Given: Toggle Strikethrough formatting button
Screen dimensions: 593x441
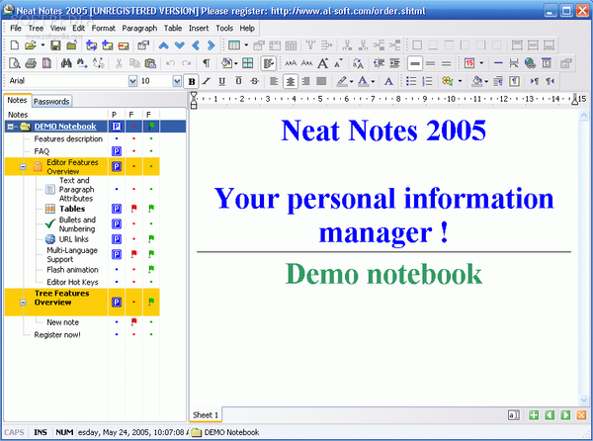Looking at the screenshot, I should pos(255,81).
